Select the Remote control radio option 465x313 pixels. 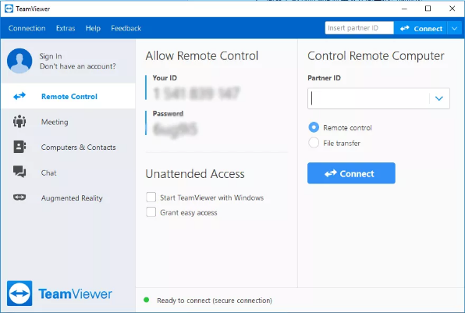(x=314, y=127)
